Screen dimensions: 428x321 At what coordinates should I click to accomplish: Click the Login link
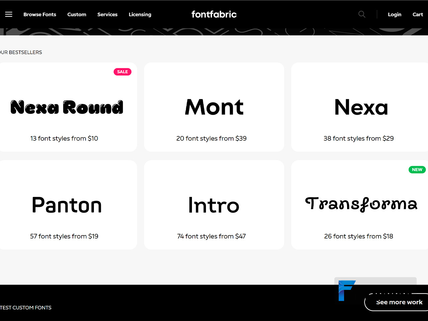tap(395, 14)
